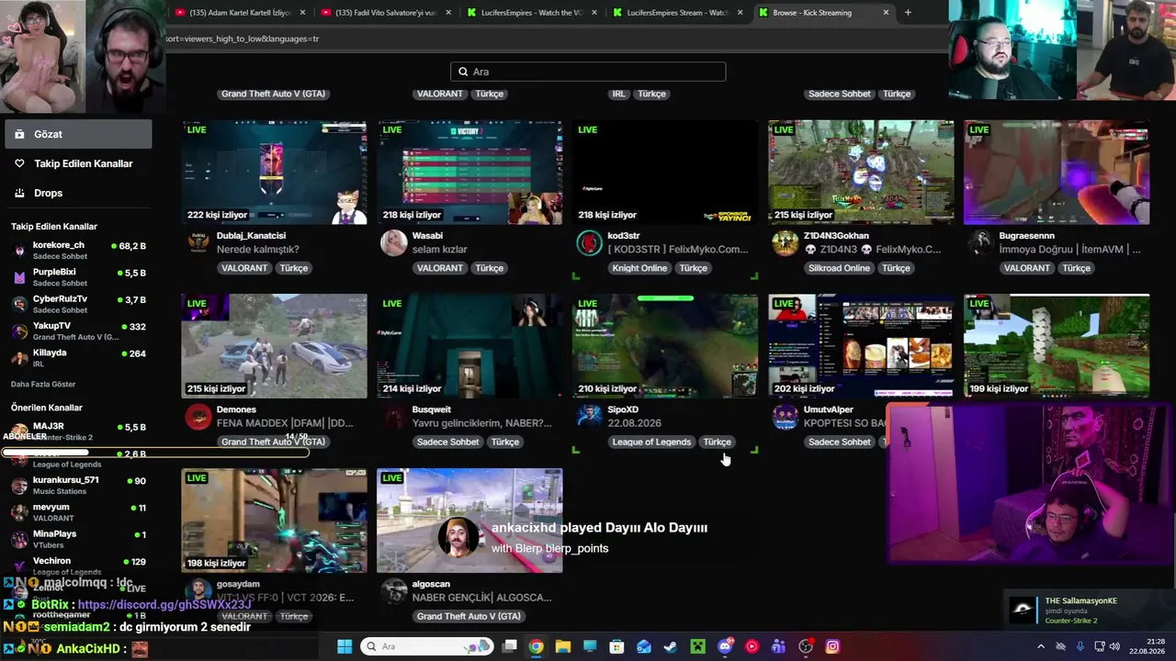
Task: Open Steam from the taskbar
Action: (x=671, y=646)
